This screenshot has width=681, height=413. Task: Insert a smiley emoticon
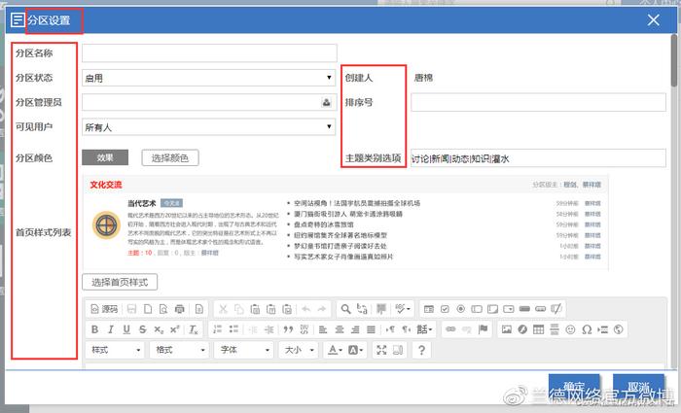pyautogui.click(x=571, y=329)
